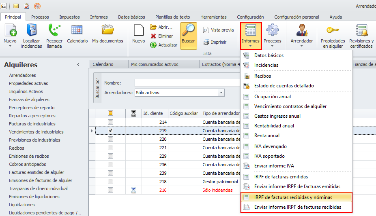Open Revisiones y certificados icon
This screenshot has width=376, height=216.
pyautogui.click(x=361, y=31)
